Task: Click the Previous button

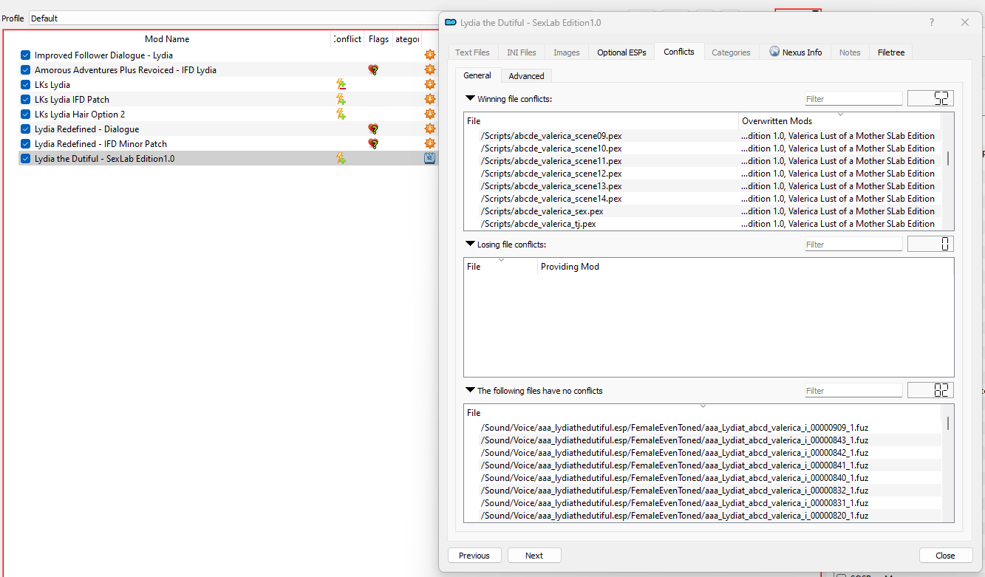Action: [x=474, y=556]
